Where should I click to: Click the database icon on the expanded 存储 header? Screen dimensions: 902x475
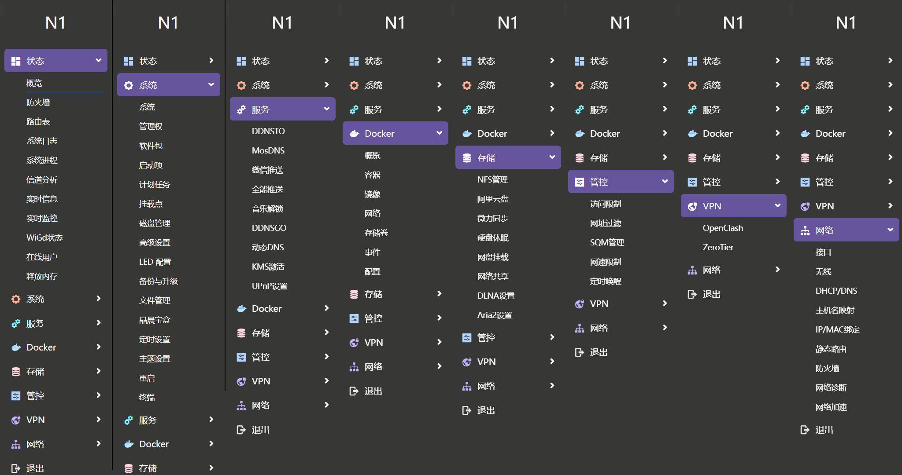[x=467, y=158]
